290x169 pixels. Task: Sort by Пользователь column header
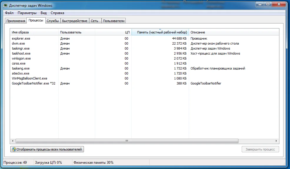coord(77,32)
